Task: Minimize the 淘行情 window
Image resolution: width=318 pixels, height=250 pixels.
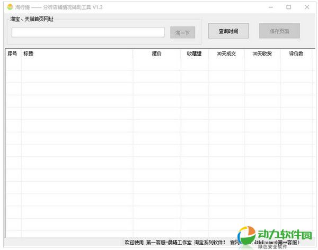Action: pyautogui.click(x=270, y=7)
